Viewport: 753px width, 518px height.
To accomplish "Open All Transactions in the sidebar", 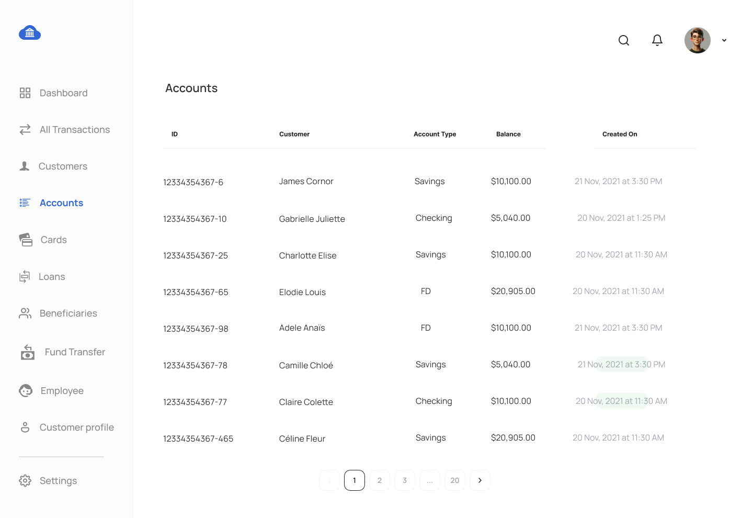I will (x=75, y=130).
